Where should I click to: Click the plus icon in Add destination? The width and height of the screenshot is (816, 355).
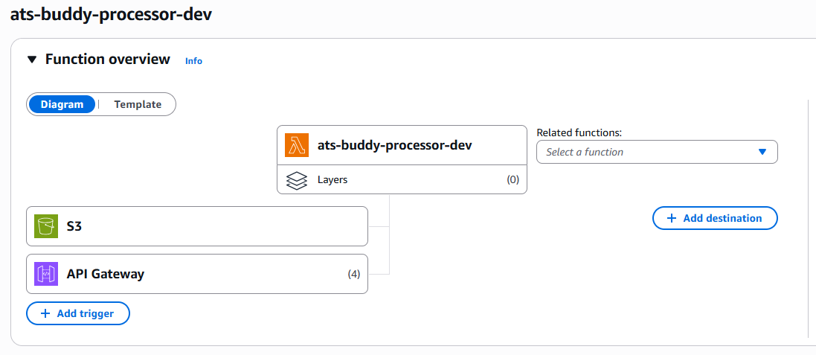tap(671, 218)
